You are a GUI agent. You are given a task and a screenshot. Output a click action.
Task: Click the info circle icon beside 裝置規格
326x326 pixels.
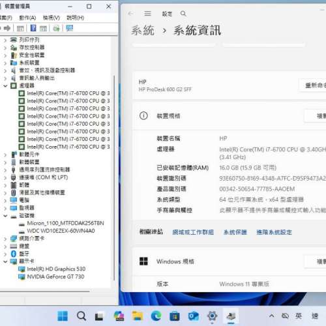(x=143, y=115)
